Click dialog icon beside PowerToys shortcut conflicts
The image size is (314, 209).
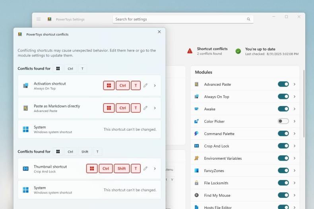[x=20, y=34]
